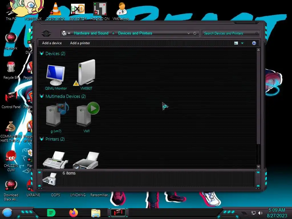Select OOPS desktop label

(56, 195)
